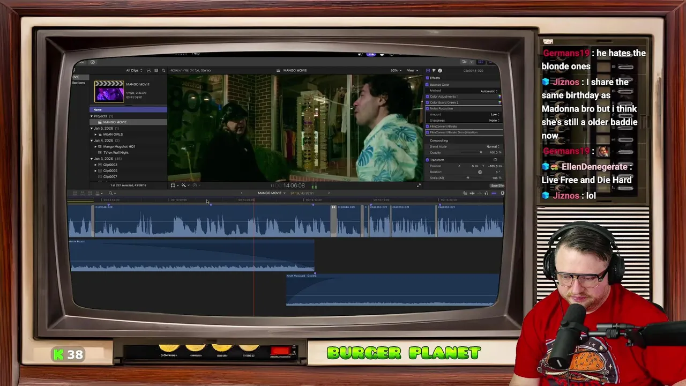Open the Noise Reduction Amount Low dropdown

point(495,114)
